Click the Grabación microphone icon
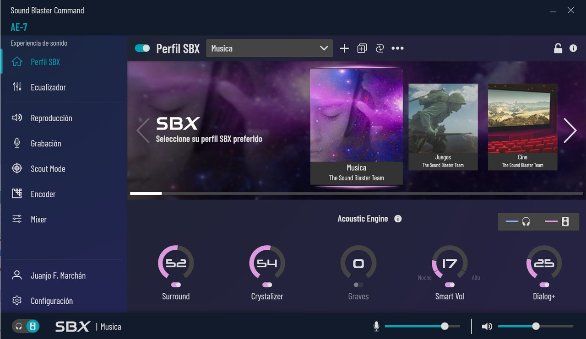586x339 pixels. pyautogui.click(x=17, y=143)
